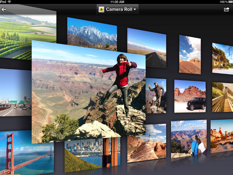233x175 pixels.
Task: Open the couple overlooking canyon photo
Action: pos(189,138)
